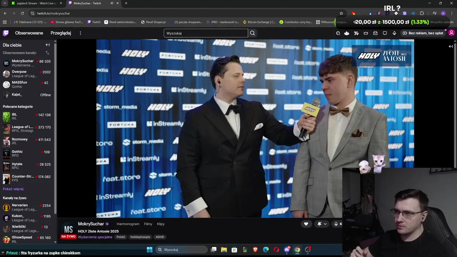View site information icon in address bar

point(32,13)
